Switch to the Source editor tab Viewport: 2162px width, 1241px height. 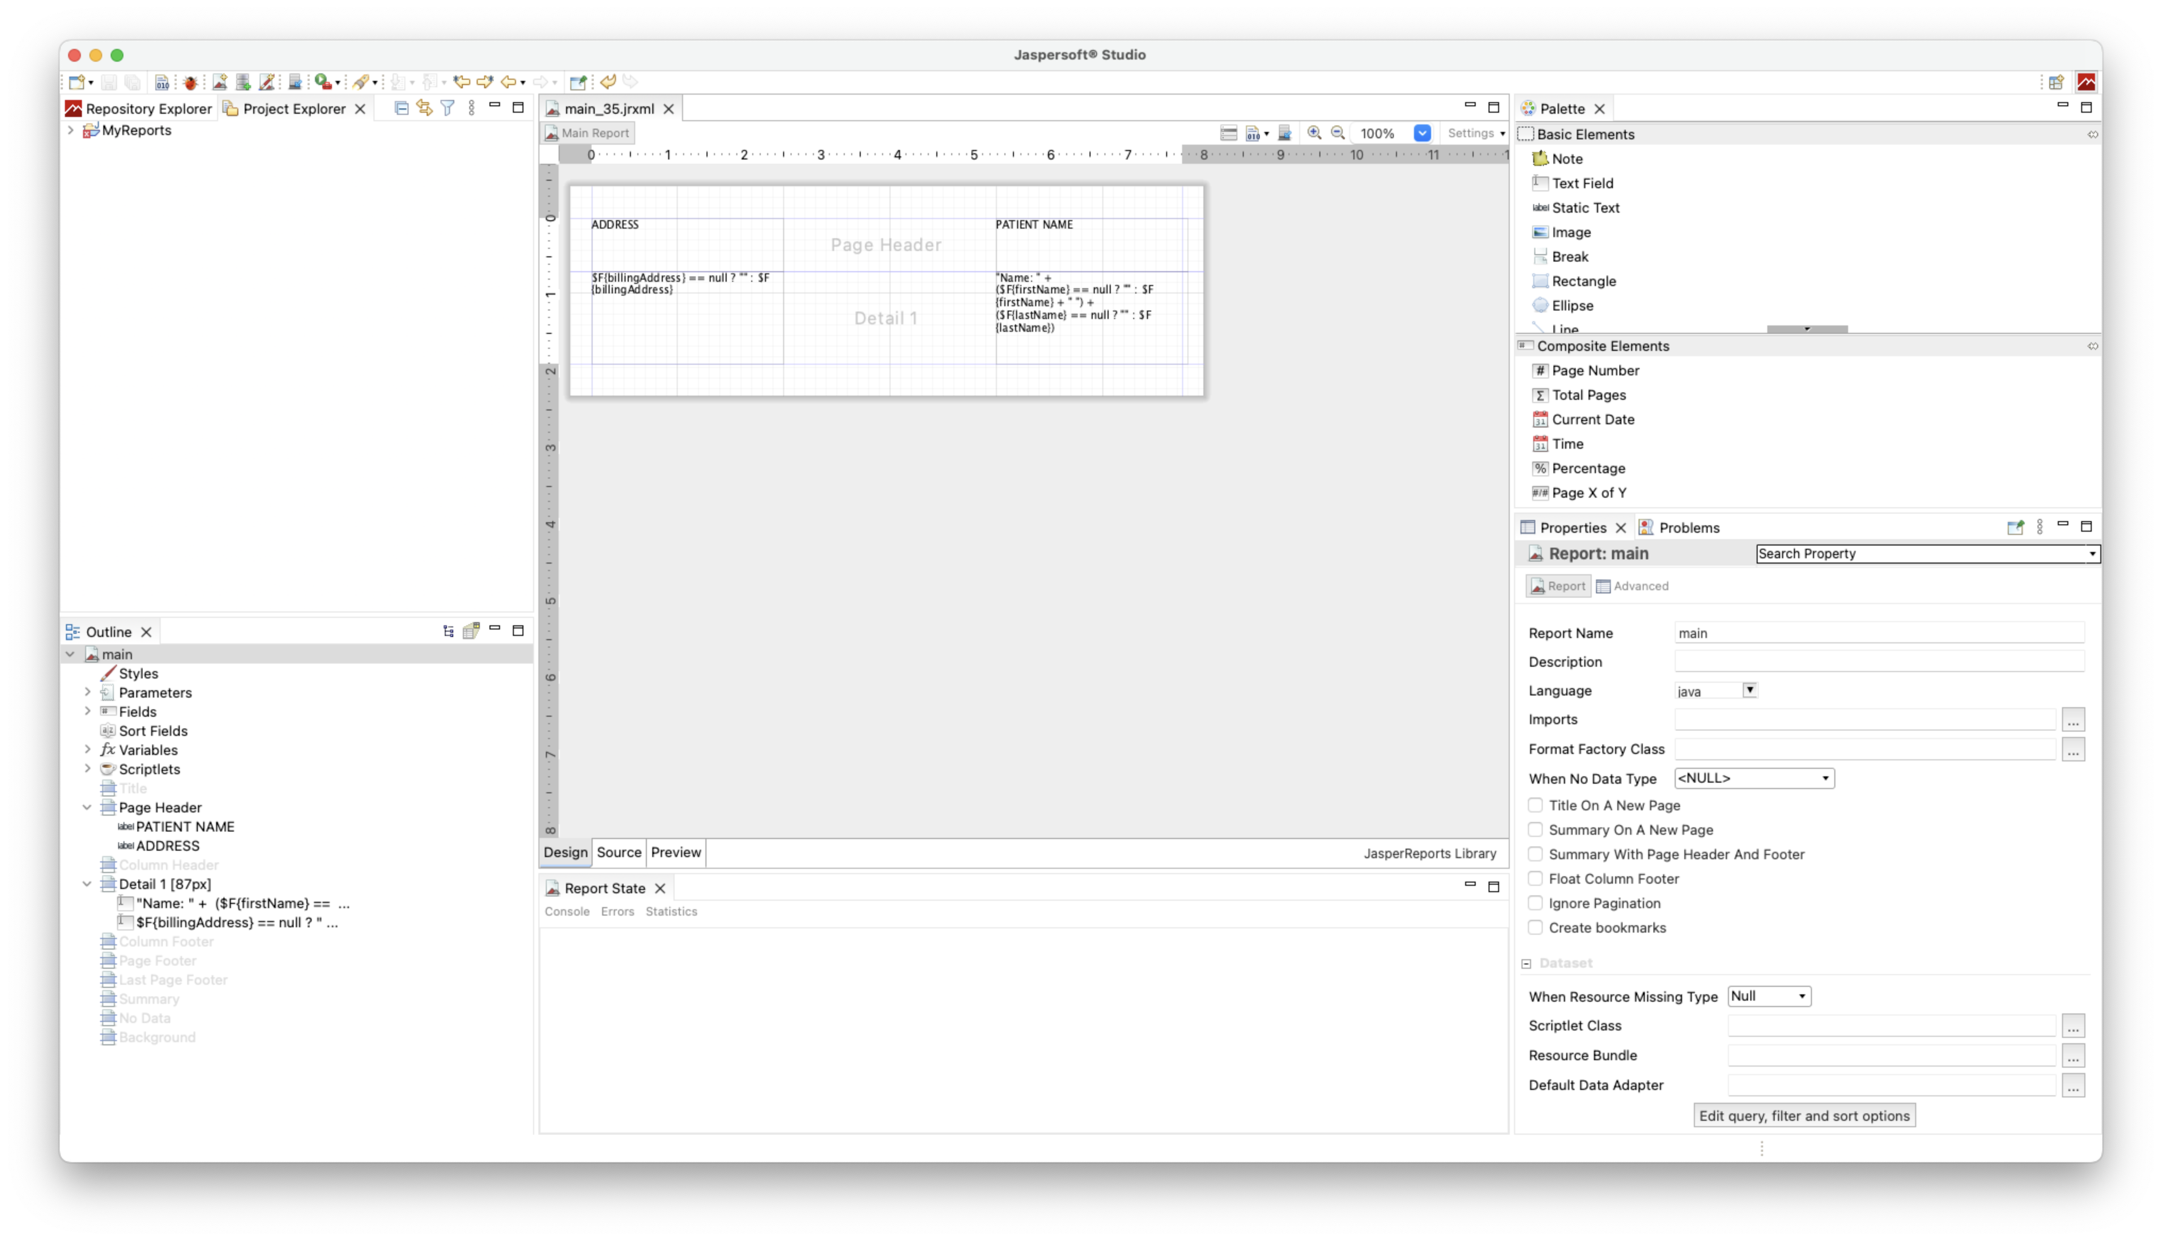click(x=618, y=852)
